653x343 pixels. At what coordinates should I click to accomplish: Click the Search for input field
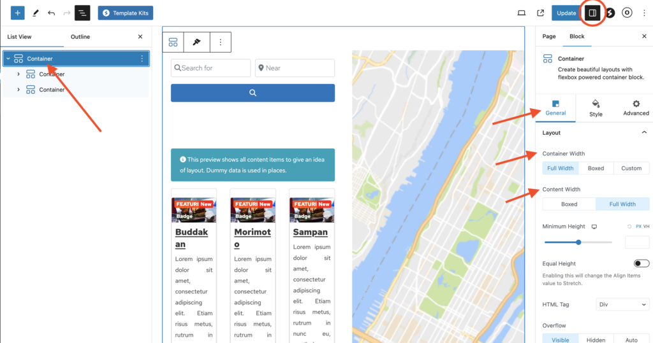[x=211, y=68]
